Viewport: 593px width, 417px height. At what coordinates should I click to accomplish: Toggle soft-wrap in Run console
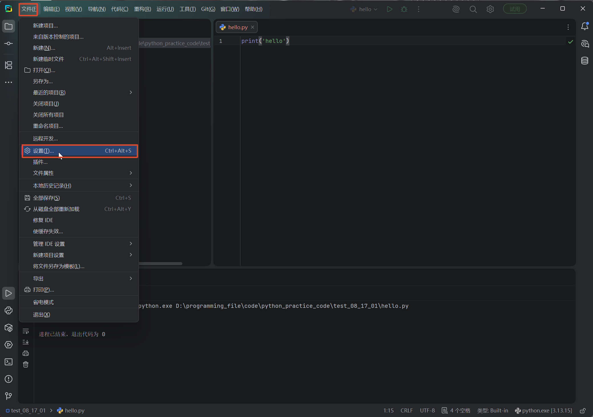[26, 331]
